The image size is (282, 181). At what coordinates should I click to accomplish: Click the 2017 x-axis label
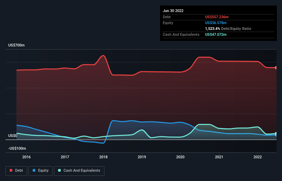(x=65, y=157)
